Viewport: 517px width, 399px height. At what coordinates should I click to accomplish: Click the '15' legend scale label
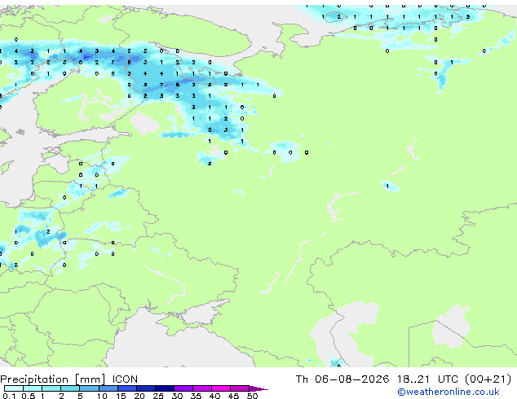tap(121, 396)
